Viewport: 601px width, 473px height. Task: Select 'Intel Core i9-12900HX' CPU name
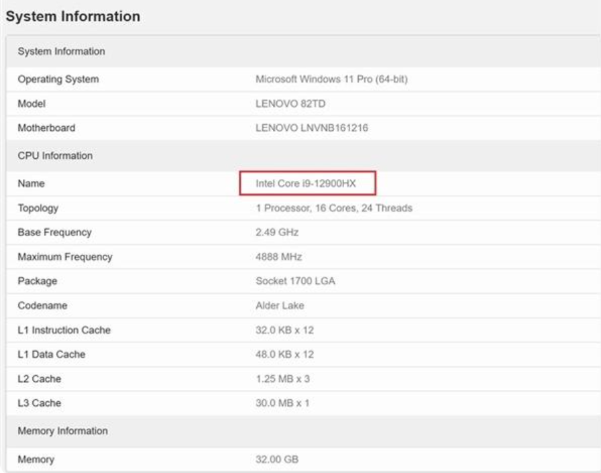point(306,183)
